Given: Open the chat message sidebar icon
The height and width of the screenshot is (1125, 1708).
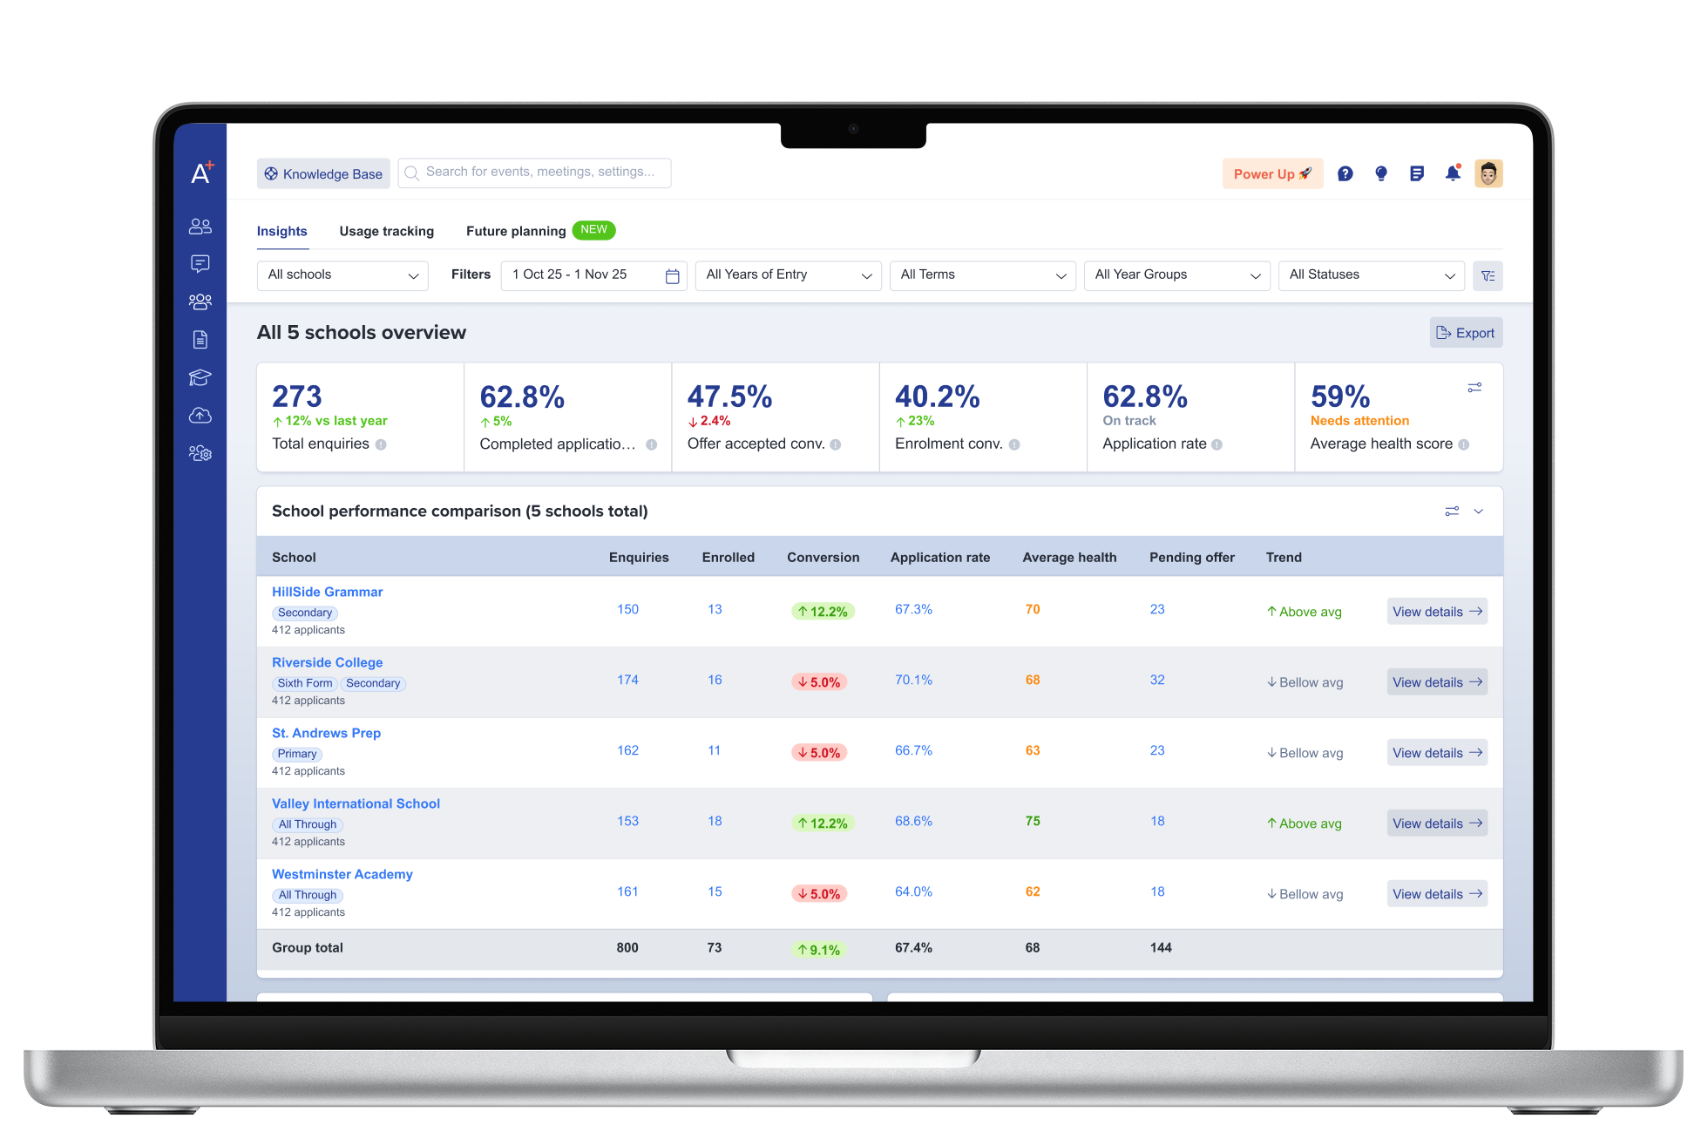Looking at the screenshot, I should (x=200, y=263).
